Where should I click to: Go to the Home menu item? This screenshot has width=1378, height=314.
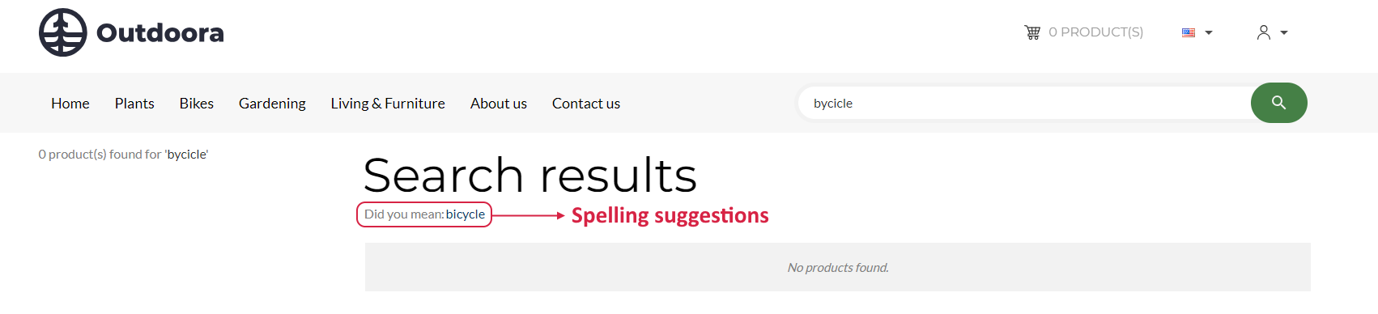[70, 104]
